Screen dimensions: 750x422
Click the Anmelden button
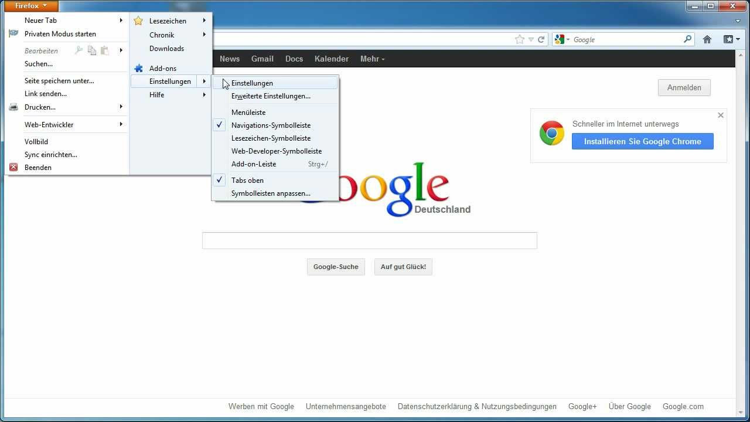click(x=684, y=88)
